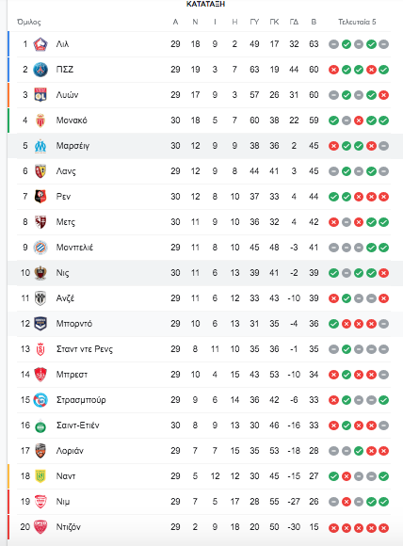Click the Rennes club crest icon

point(40,197)
